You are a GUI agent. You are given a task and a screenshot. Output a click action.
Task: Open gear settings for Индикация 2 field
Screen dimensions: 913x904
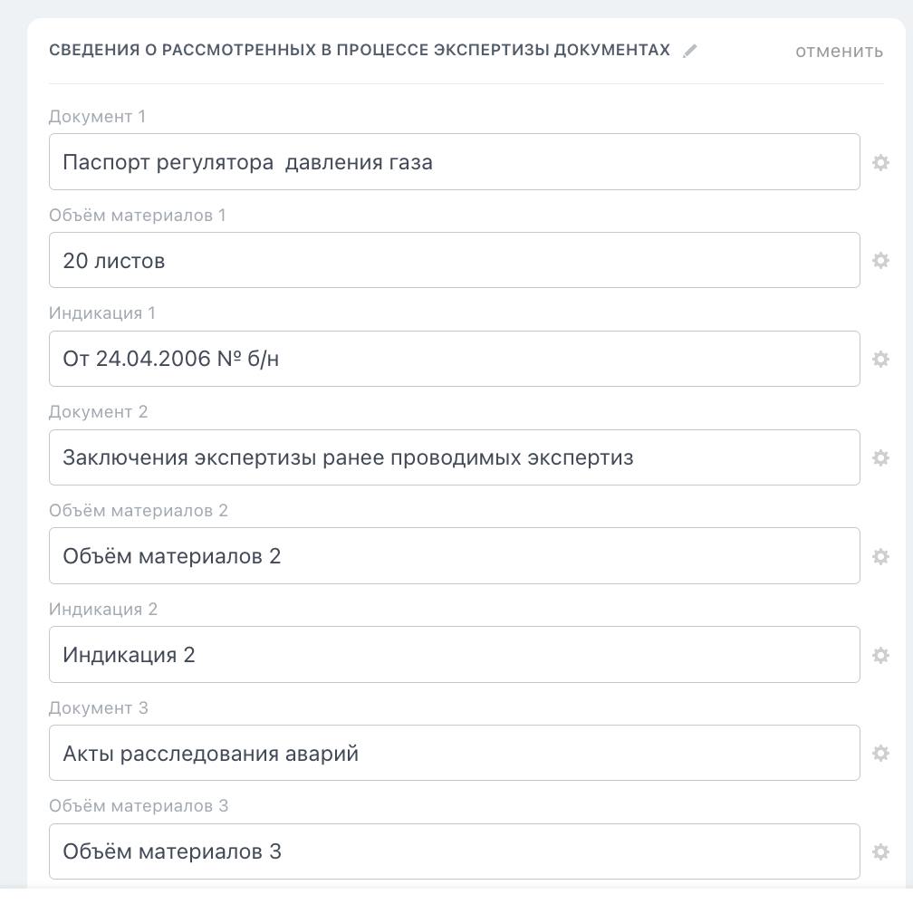(x=880, y=655)
